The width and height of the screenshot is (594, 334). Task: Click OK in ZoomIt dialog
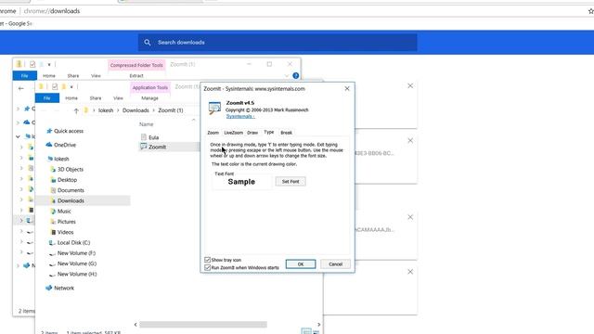(x=301, y=263)
